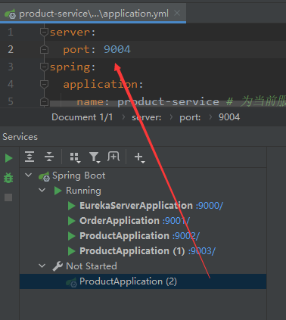286x320 pixels.
Task: Collapse the Running group chevron
Action: point(42,190)
